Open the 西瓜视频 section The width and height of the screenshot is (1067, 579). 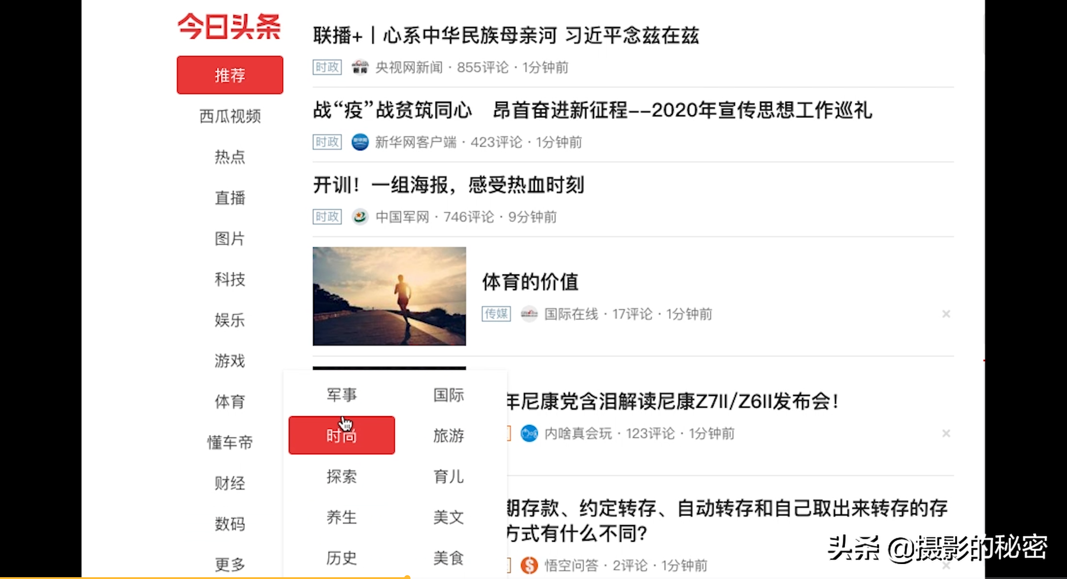(x=230, y=117)
